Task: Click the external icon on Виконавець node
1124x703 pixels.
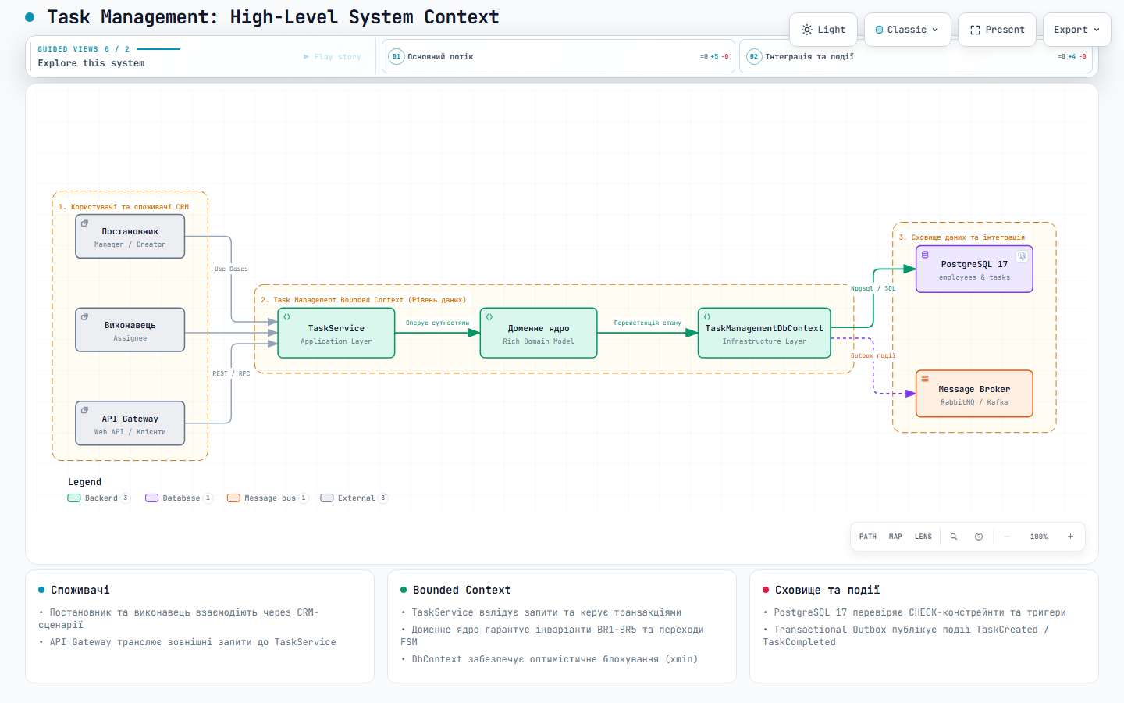Action: (x=84, y=316)
